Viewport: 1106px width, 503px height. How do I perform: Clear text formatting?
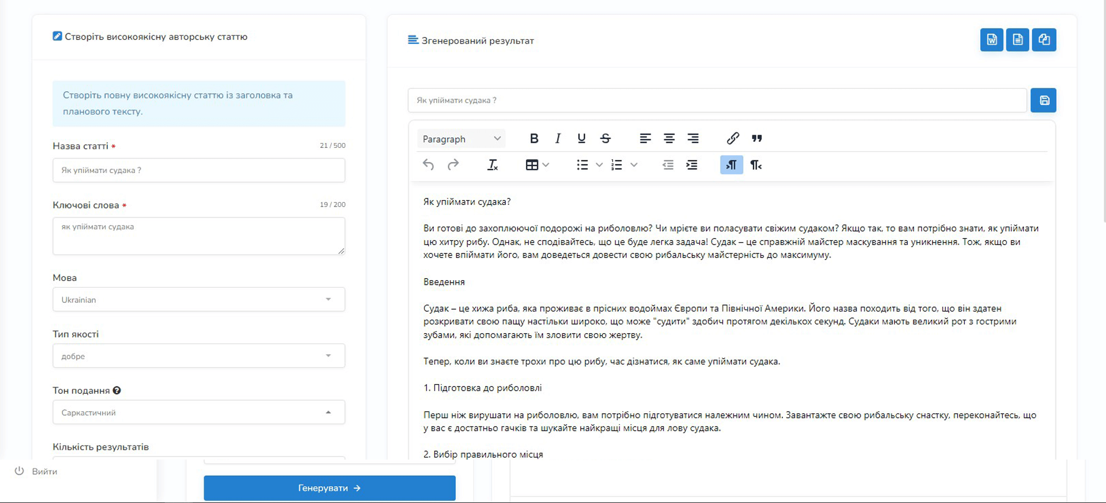[x=492, y=165]
